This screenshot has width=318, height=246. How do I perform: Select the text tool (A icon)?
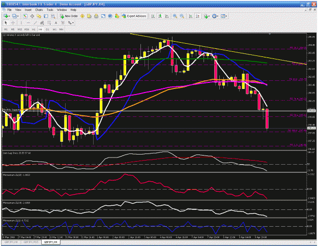[x=56, y=23]
